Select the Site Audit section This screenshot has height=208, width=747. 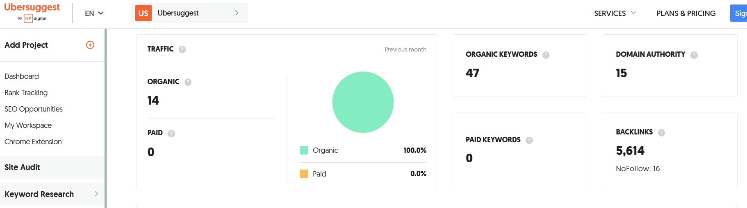[52, 167]
